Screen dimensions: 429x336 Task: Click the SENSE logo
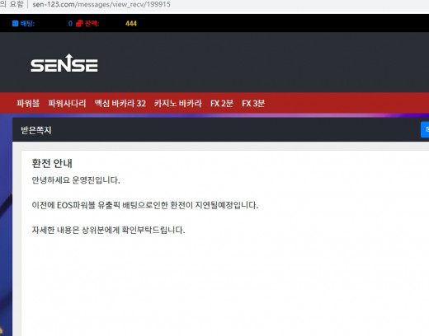64,63
